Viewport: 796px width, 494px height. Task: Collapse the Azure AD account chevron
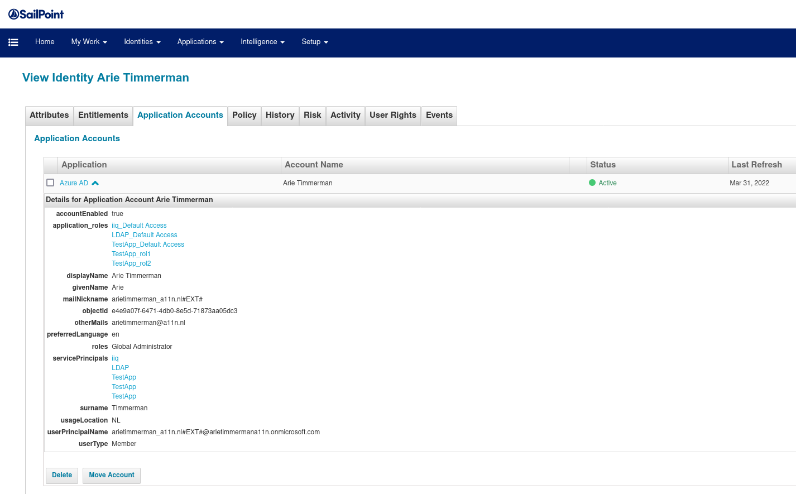click(x=95, y=183)
